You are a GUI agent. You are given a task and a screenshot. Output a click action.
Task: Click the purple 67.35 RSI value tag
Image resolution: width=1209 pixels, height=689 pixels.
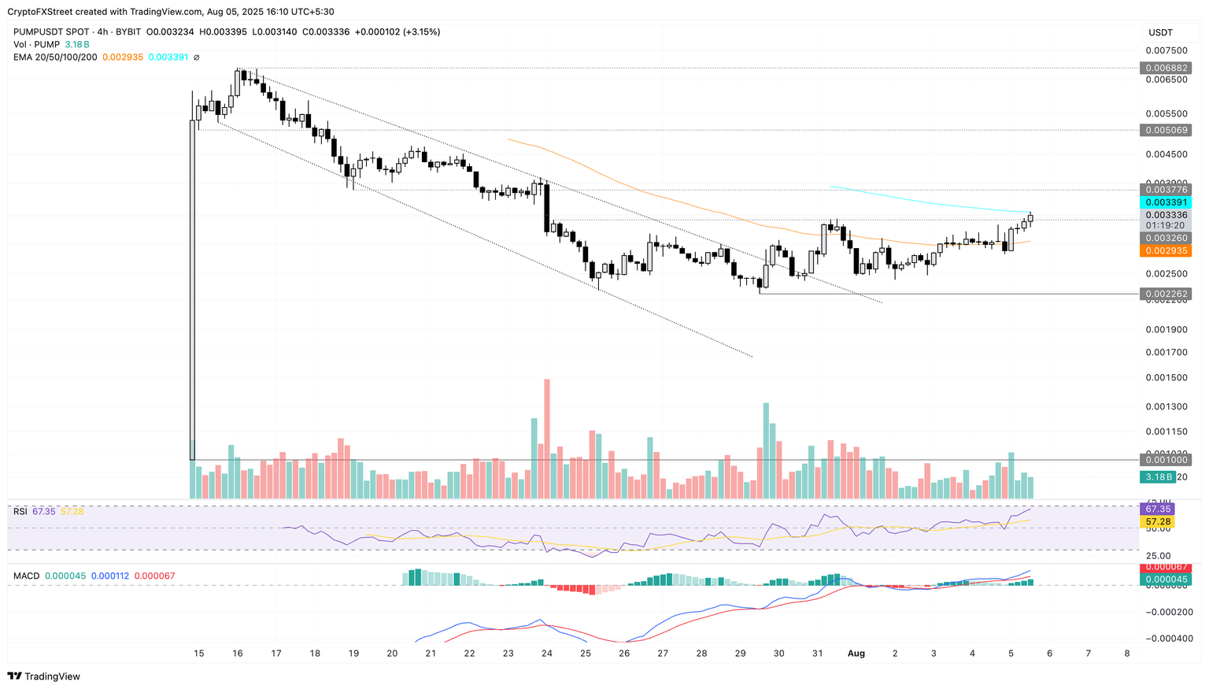pos(1156,509)
